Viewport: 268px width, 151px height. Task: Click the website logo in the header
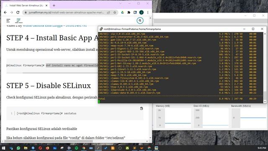[18, 21]
